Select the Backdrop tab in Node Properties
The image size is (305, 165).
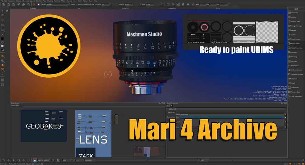point(171,112)
